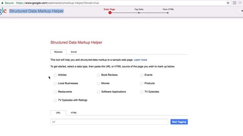Select the Book Reviews radio button
Image resolution: width=243 pixels, height=136 pixels.
[98, 75]
